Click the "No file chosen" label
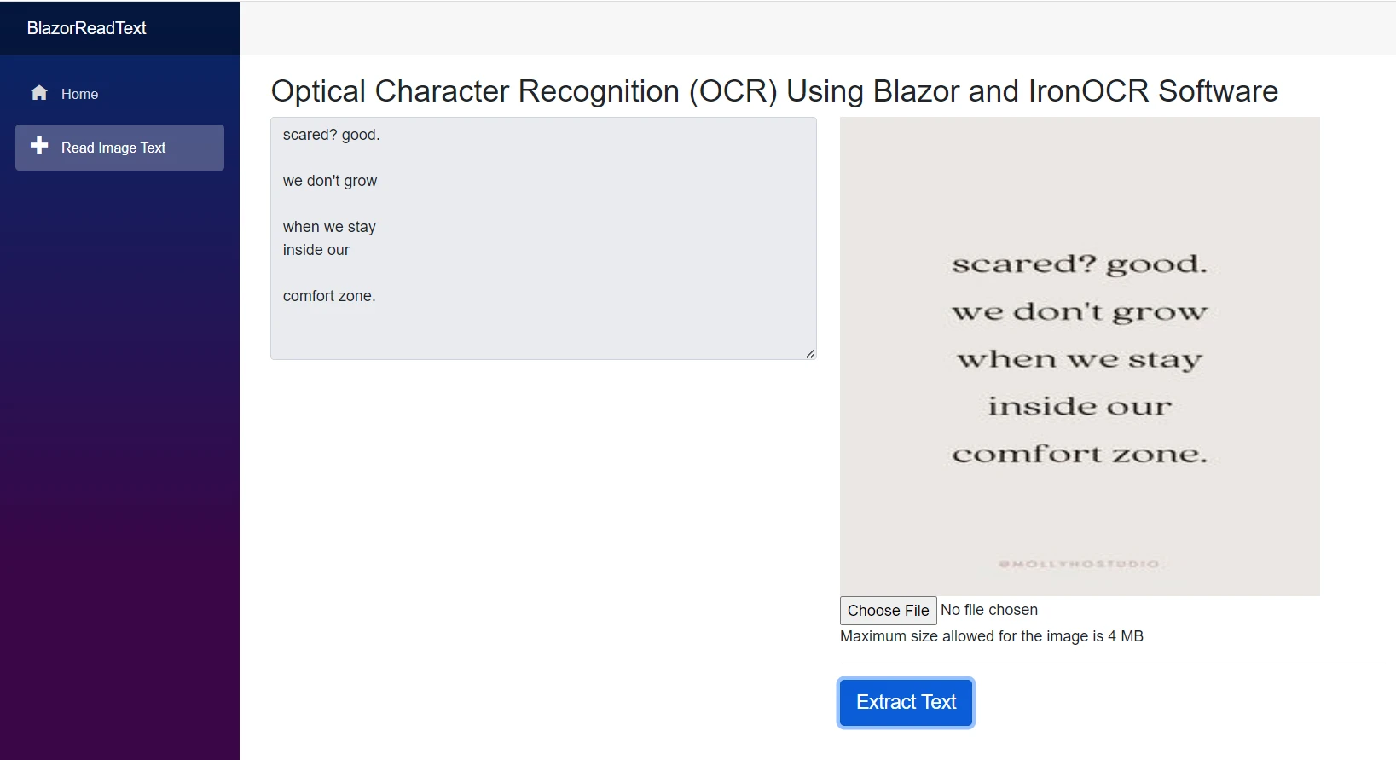This screenshot has height=760, width=1396. coord(988,610)
